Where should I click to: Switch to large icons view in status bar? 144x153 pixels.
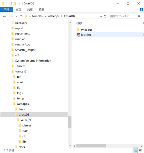pyautogui.click(x=140, y=150)
